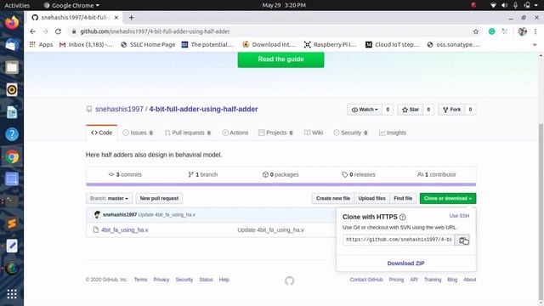Open Help from the dock
This screenshot has width=544, height=306.
point(12,134)
